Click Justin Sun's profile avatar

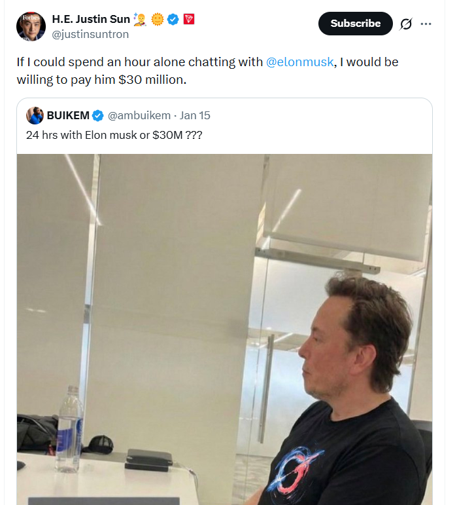click(x=31, y=26)
